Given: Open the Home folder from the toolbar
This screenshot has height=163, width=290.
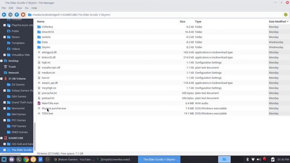Looking at the screenshot, I should coord(23,14).
